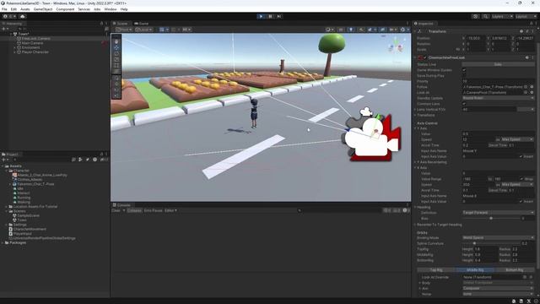This screenshot has width=540, height=304.
Task: Open the Component menu
Action: point(65,9)
